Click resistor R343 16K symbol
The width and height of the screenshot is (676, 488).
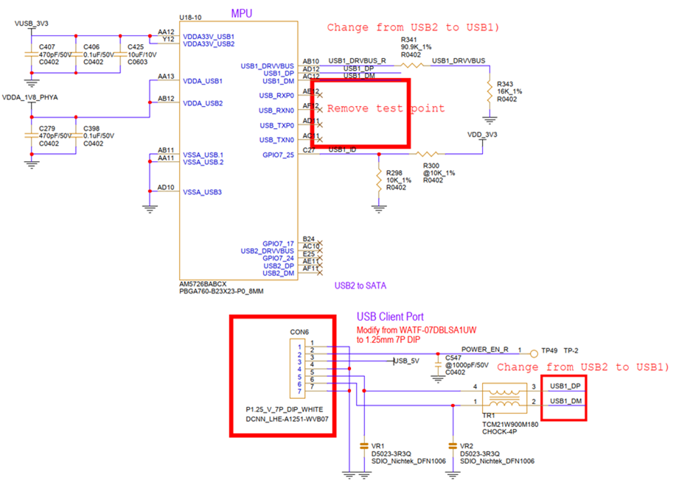(489, 92)
